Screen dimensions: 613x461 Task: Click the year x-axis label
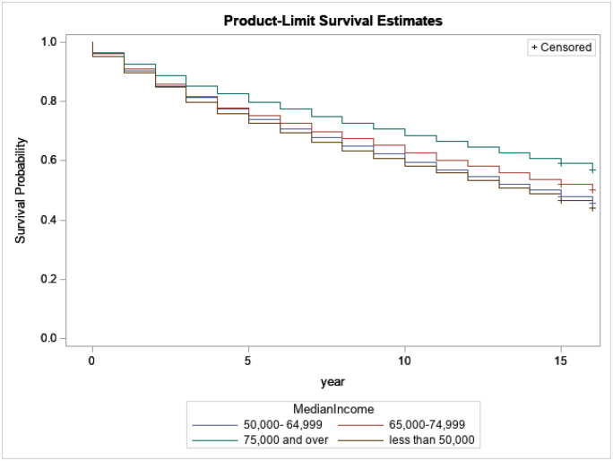point(332,381)
